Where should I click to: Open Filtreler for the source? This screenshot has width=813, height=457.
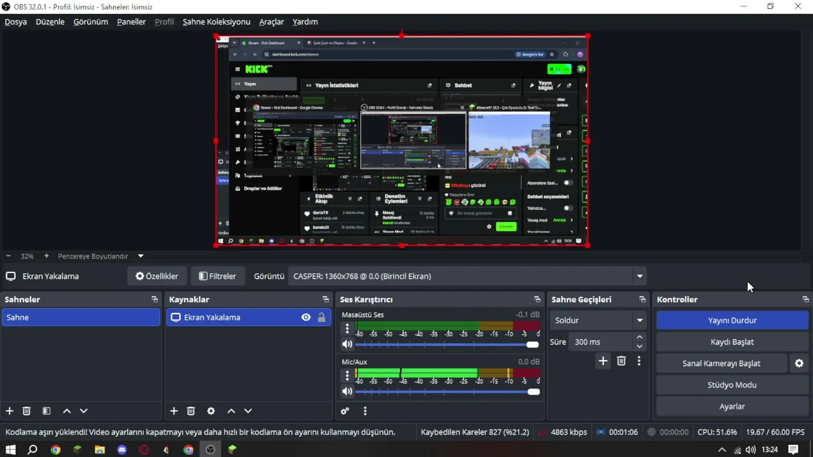pyautogui.click(x=217, y=276)
